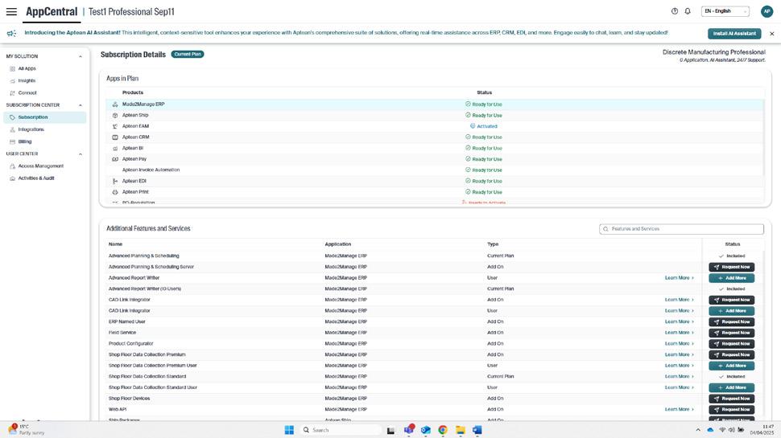Open the EN - English language dropdown

point(725,11)
